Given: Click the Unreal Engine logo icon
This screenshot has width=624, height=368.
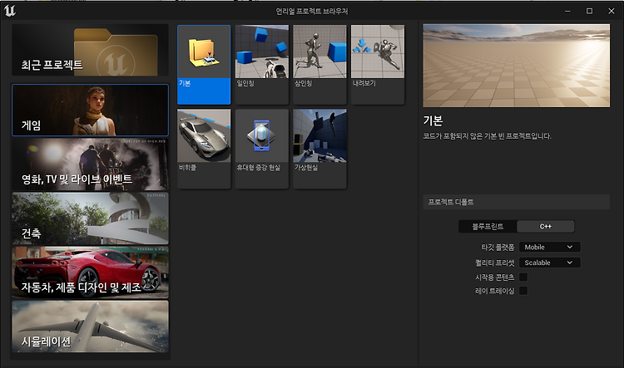Looking at the screenshot, I should point(9,11).
